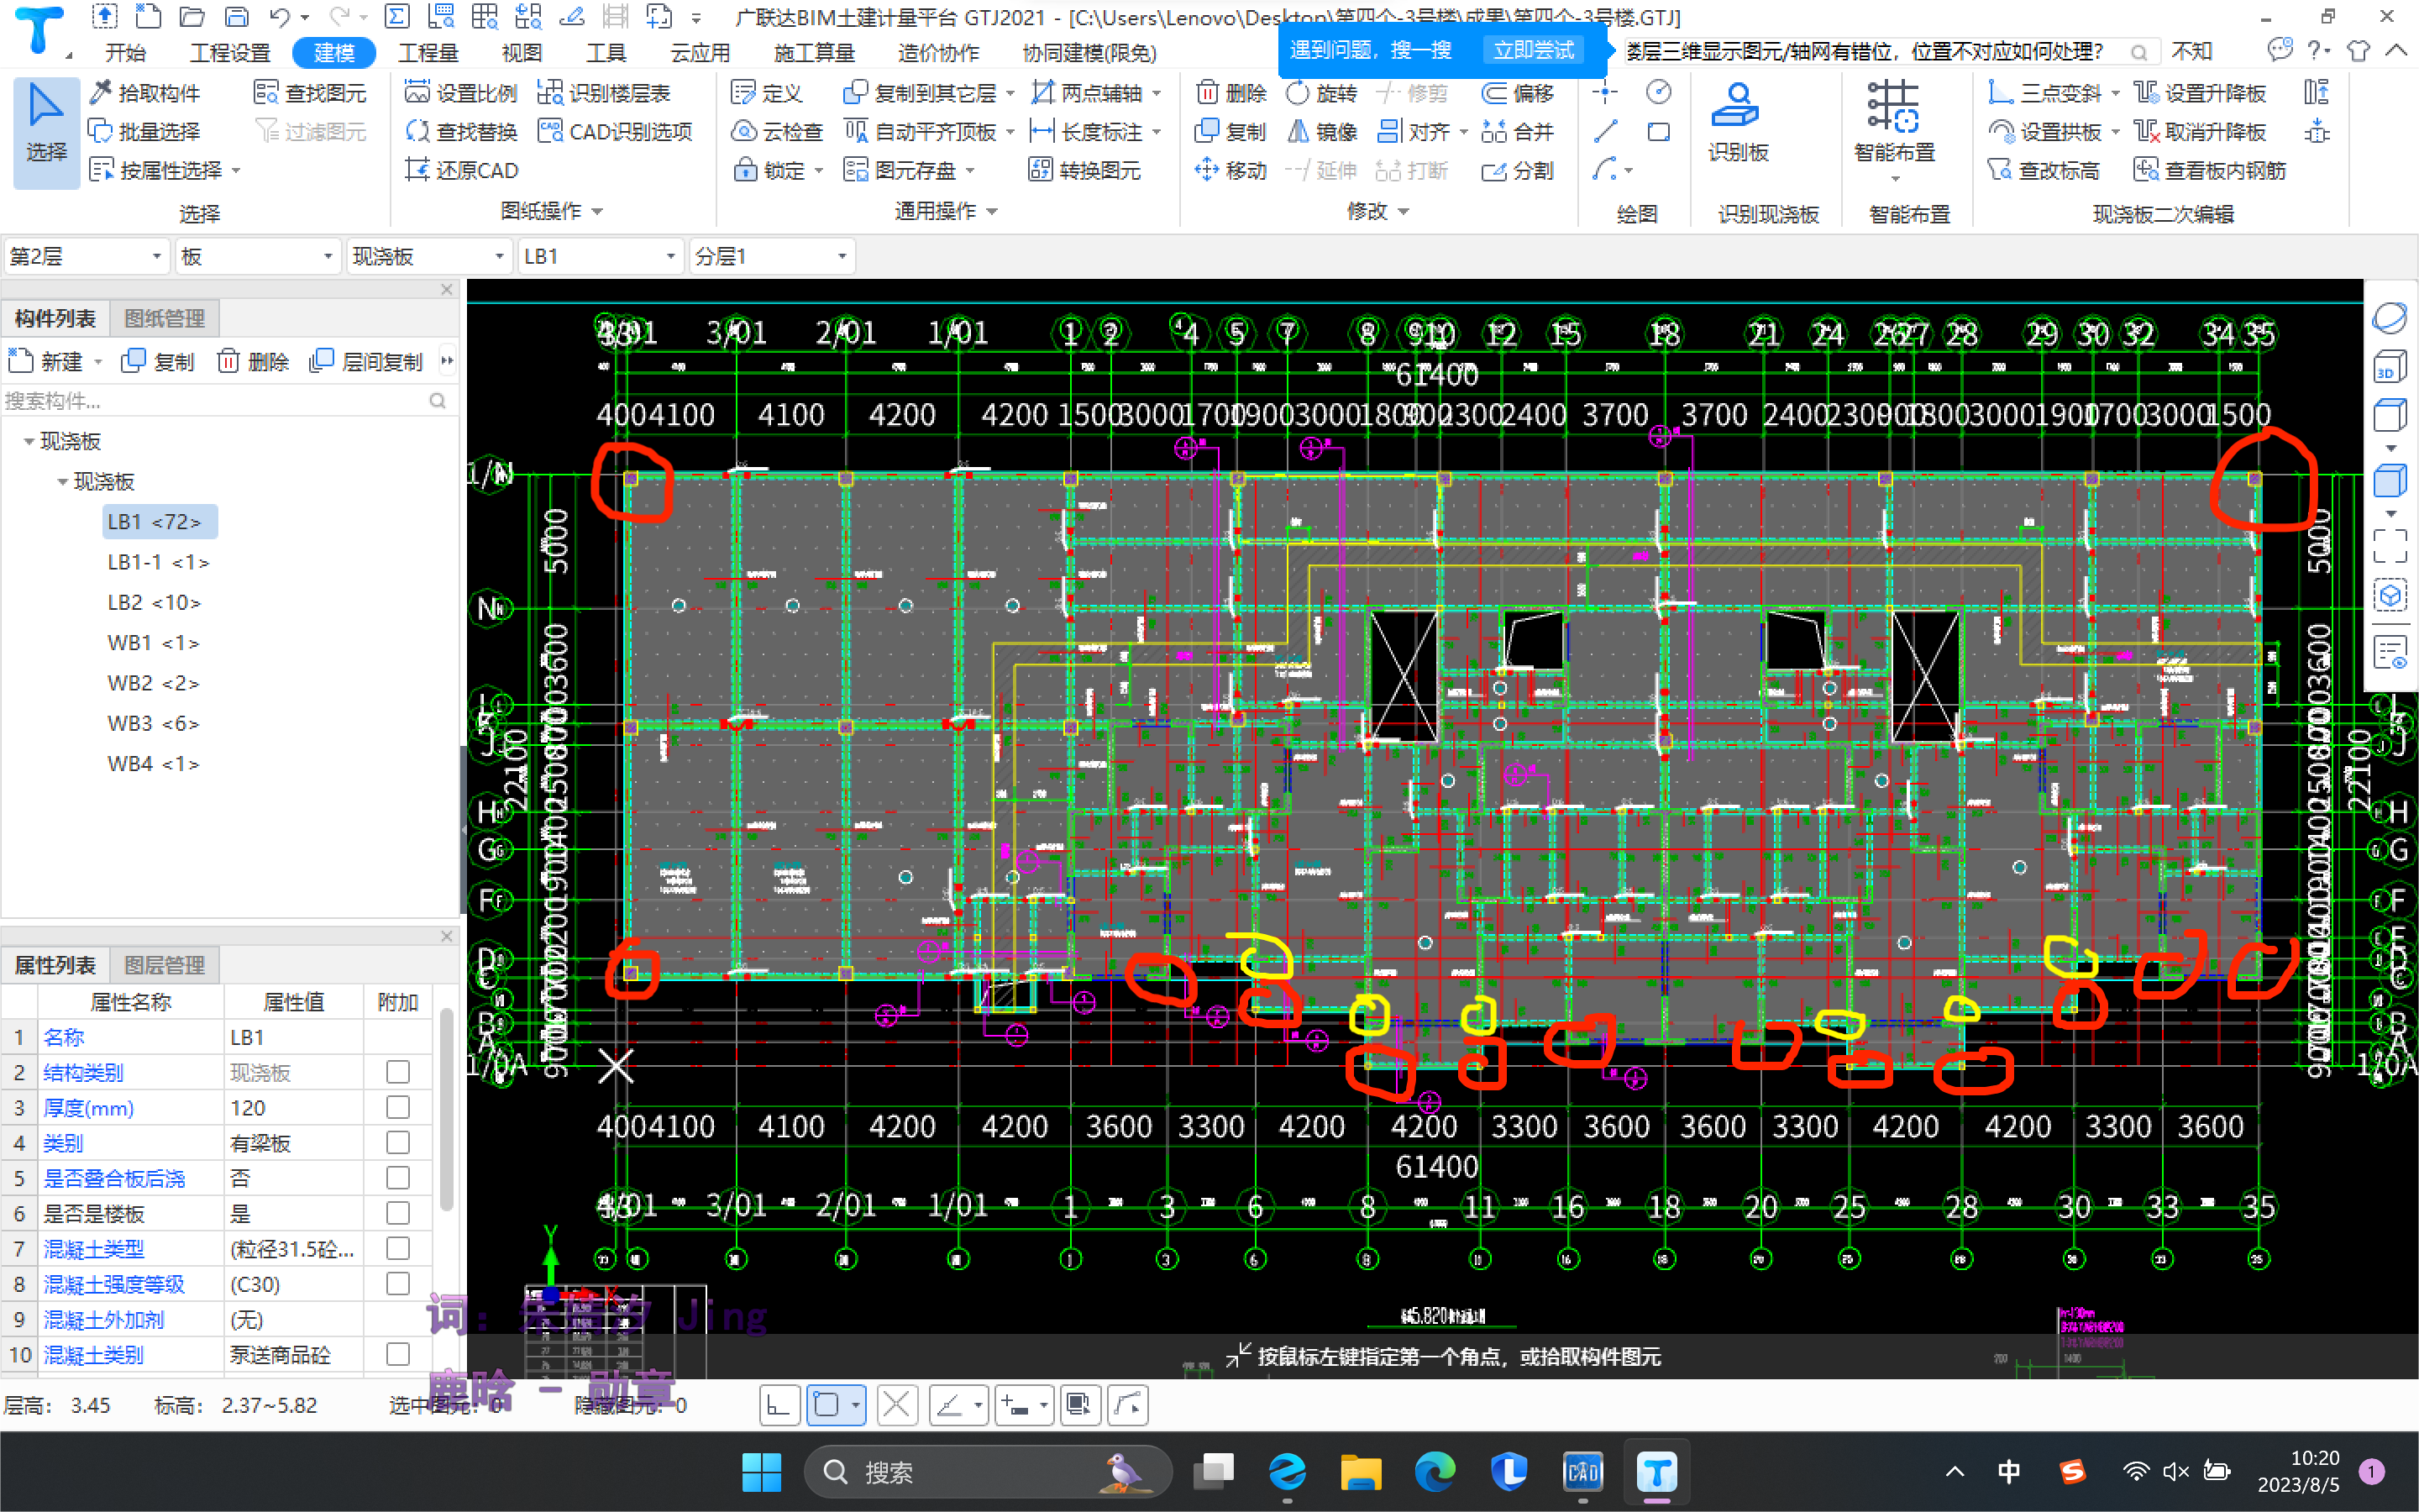
Task: Click the taskbar 搜索 box
Action: [x=987, y=1472]
